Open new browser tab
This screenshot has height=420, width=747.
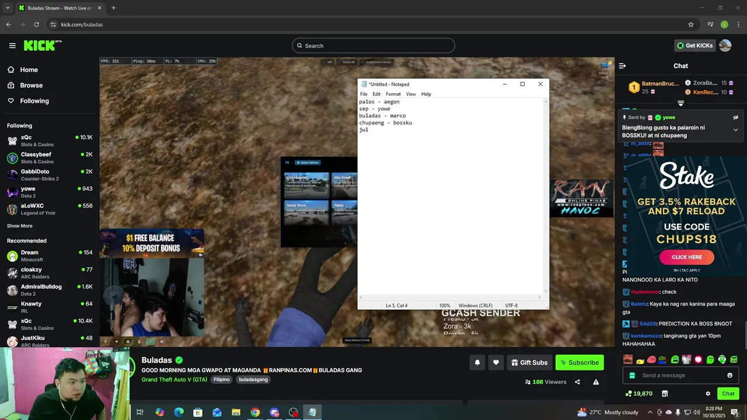click(113, 8)
